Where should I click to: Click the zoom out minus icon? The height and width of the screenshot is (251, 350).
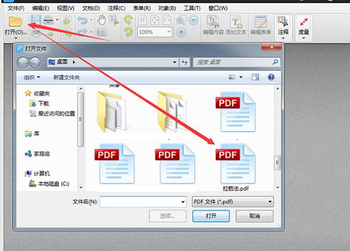(193, 20)
